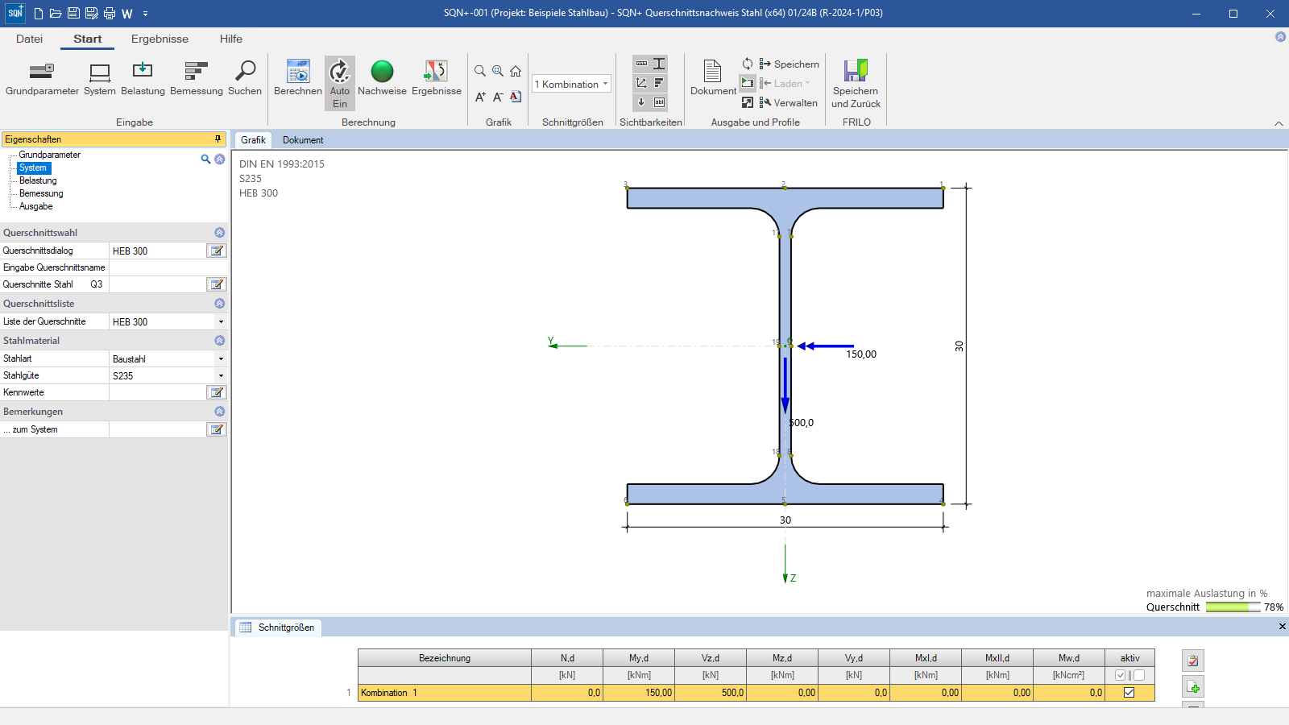The height and width of the screenshot is (725, 1289).
Task: Open the Belastung ribbon icon
Action: [143, 79]
